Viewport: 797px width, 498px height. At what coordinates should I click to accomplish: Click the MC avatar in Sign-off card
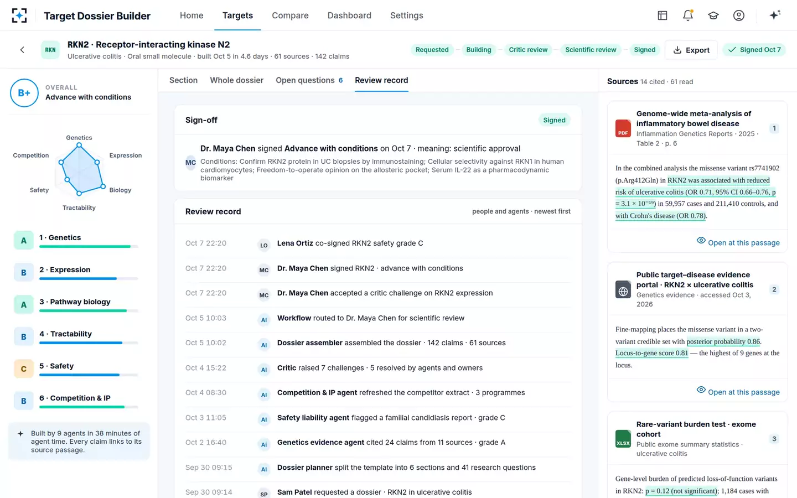191,163
